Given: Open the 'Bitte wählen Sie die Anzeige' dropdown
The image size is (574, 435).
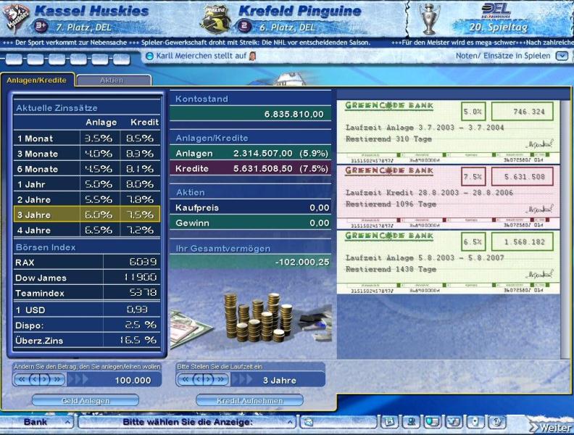Looking at the screenshot, I should pyautogui.click(x=290, y=422).
